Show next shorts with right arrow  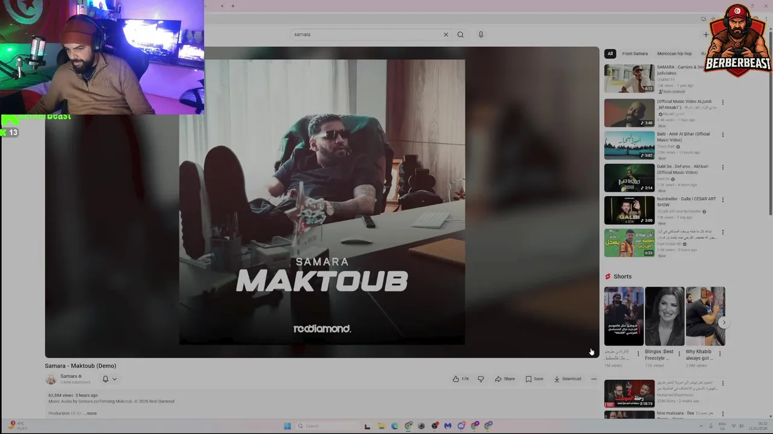pos(723,322)
